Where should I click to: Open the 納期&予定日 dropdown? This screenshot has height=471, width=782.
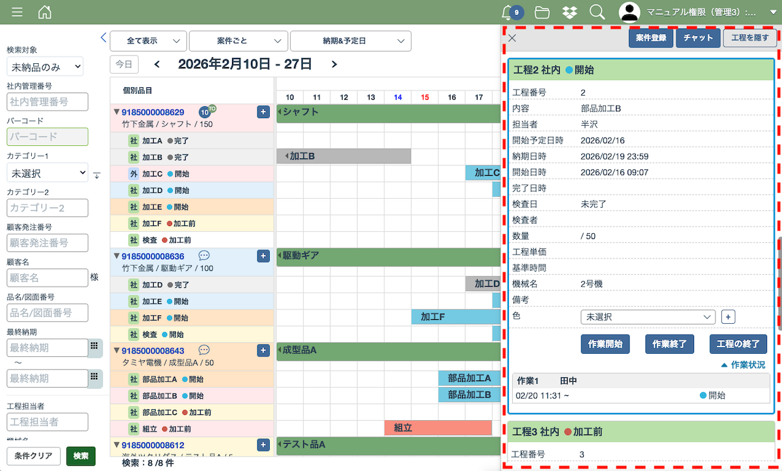coord(350,41)
